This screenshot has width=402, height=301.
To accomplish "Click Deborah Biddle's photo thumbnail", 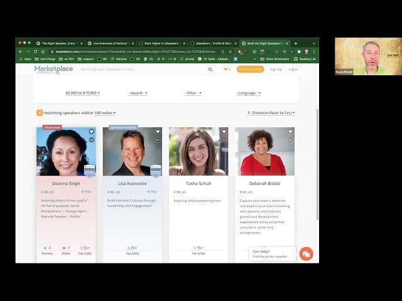I will [x=264, y=152].
